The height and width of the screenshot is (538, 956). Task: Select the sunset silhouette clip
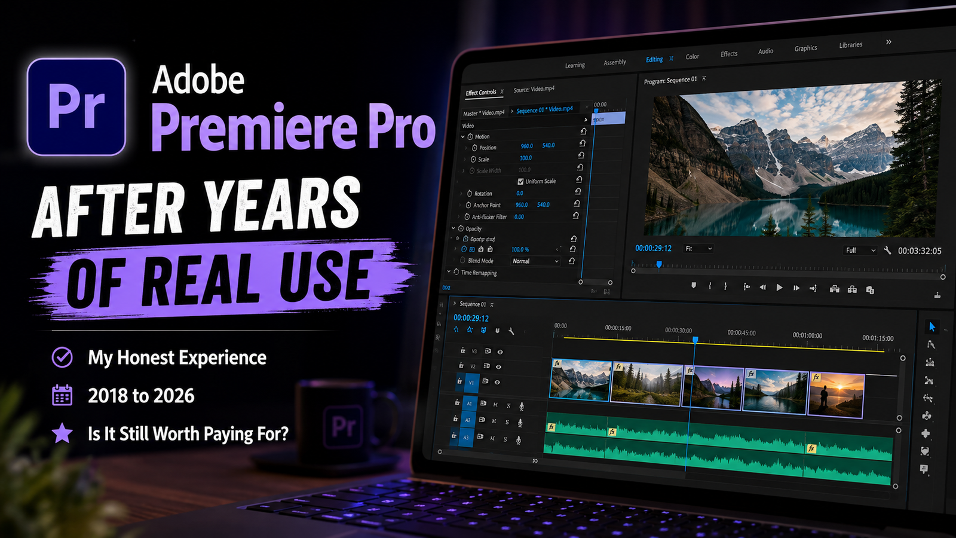coord(836,395)
